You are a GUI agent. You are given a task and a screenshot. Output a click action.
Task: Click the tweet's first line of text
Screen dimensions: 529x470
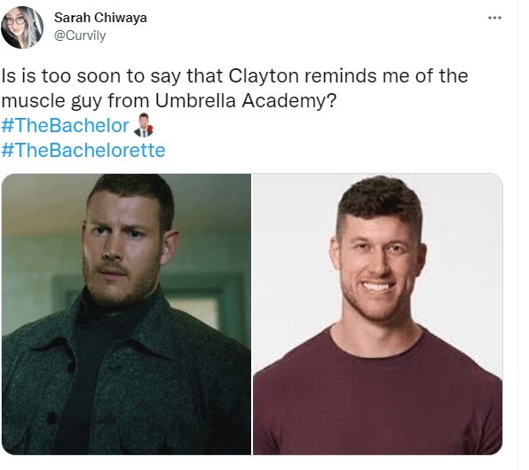pyautogui.click(x=235, y=76)
